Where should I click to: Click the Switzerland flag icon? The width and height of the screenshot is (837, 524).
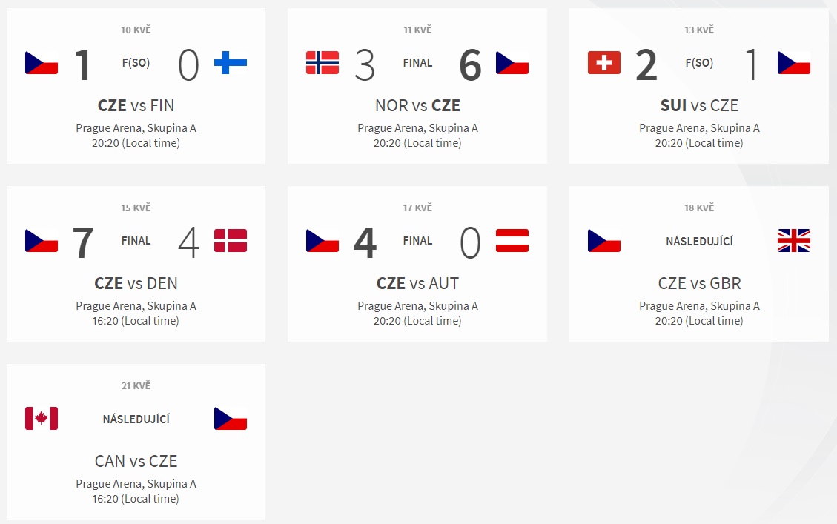604,62
